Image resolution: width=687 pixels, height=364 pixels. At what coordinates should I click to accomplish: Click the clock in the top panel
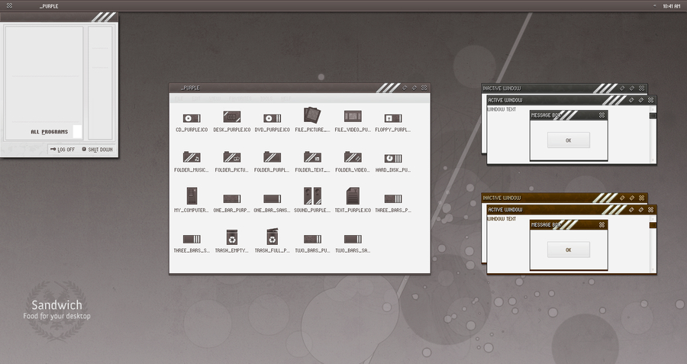[672, 6]
